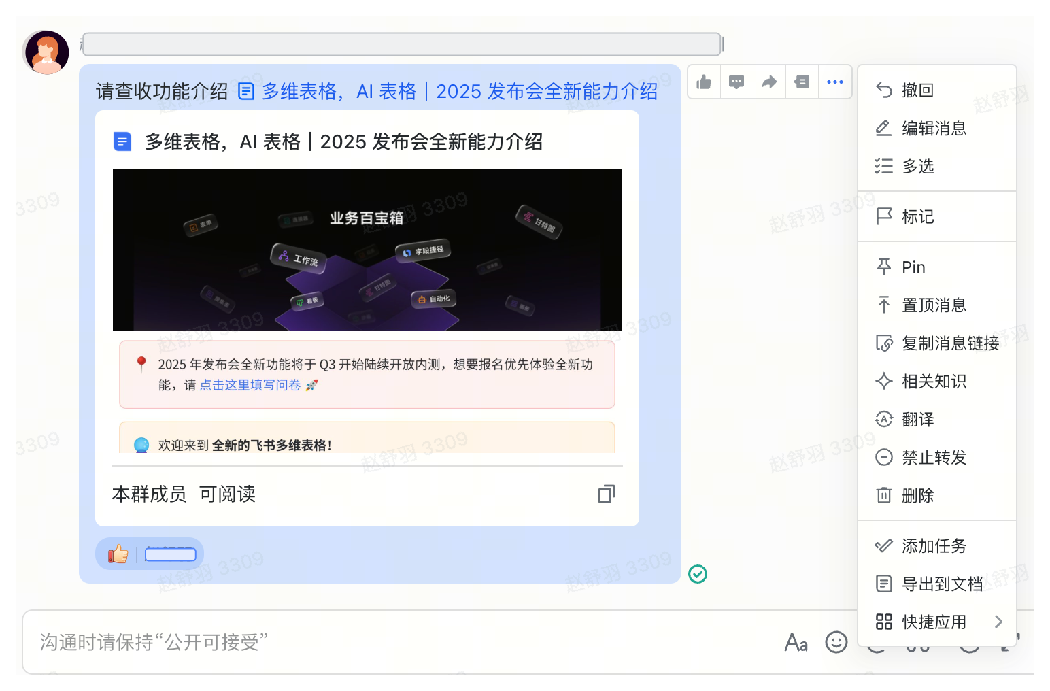Select 编辑消息 from context menu
The image size is (1050, 691).
933,129
